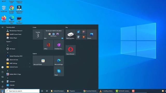Screen dimensions: 166x93
Task: Open Documents from Start sidebar
Action: pos(3,72)
